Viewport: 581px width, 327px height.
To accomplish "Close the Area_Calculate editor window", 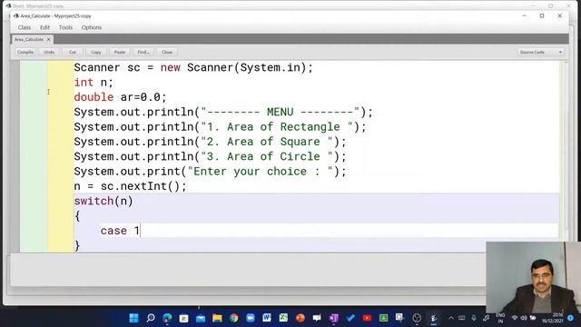I will [559, 16].
